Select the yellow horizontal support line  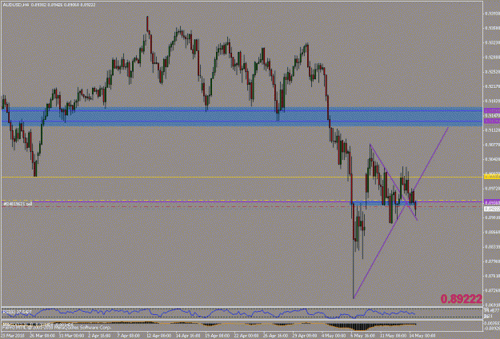coord(242,177)
